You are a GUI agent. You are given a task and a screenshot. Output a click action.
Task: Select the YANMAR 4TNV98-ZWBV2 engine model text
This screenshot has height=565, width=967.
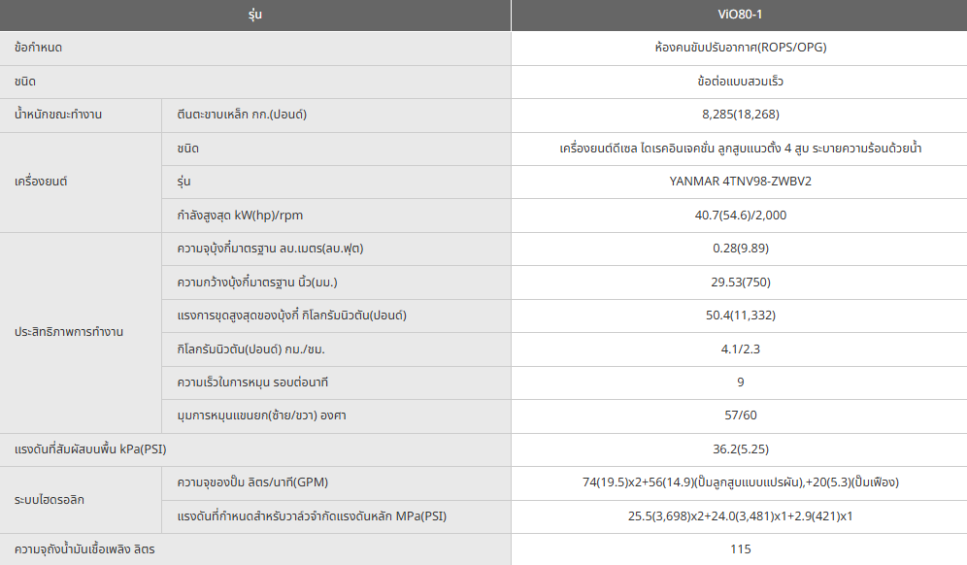[x=740, y=182]
